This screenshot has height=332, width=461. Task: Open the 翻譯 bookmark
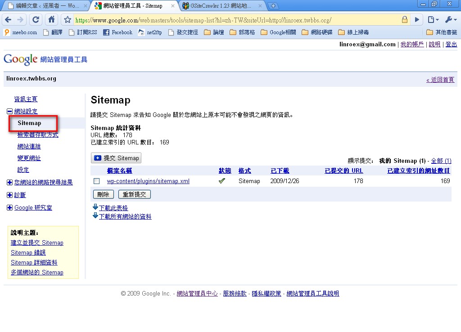click(x=53, y=32)
